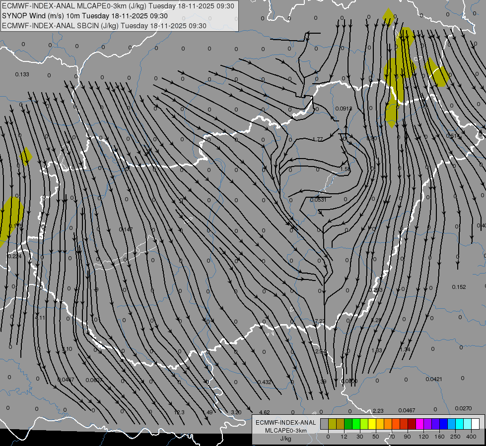
Task: Select the map value 0.0531
Action: [318, 200]
